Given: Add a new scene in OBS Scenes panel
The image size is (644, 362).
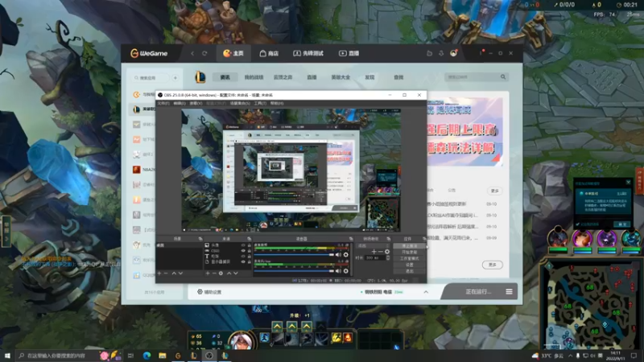Looking at the screenshot, I should (159, 274).
